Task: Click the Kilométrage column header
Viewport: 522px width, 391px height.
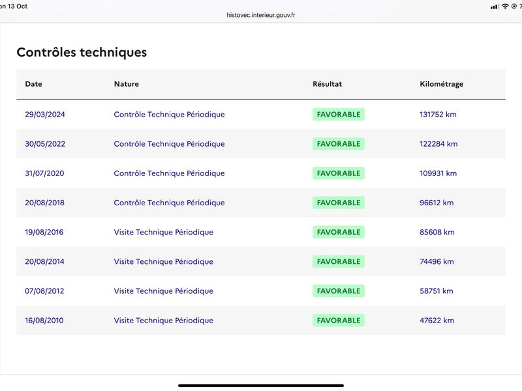Action: 441,84
